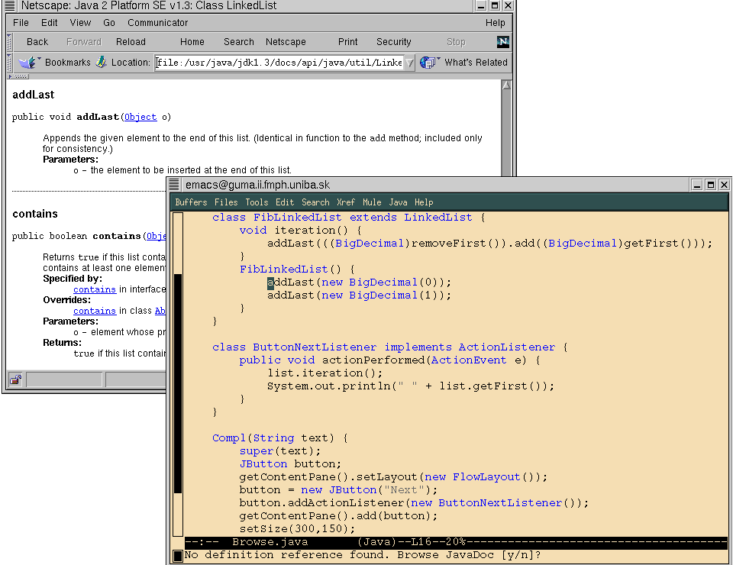Click the security padlock in the status bar

point(15,379)
